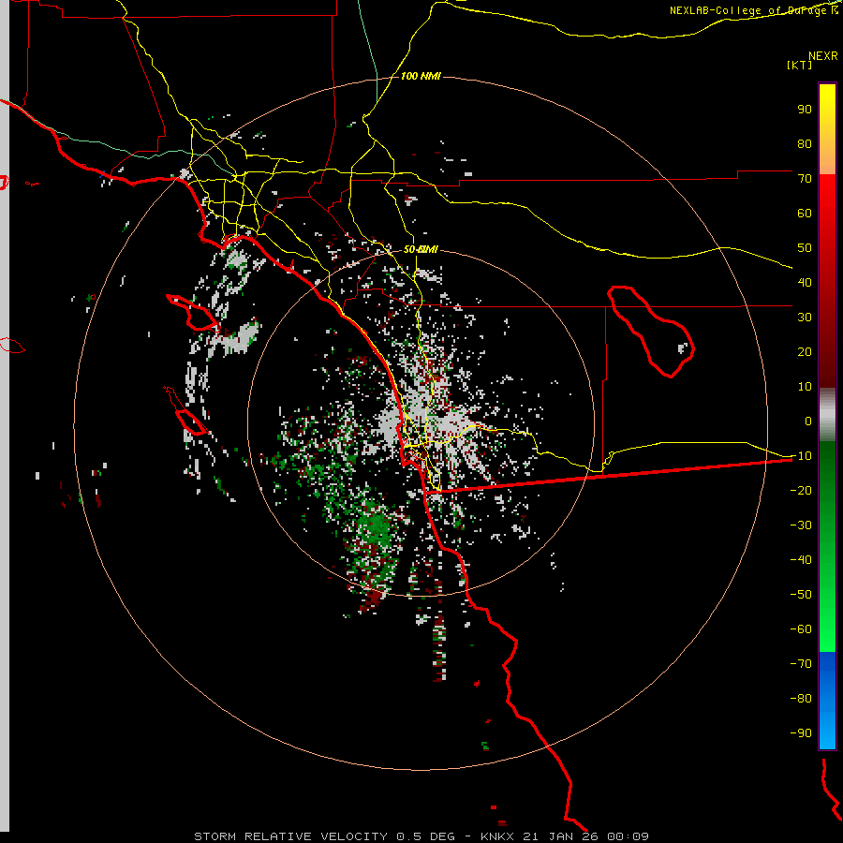Select the -60 value on the velocity scale
843x843 pixels.
pos(801,629)
